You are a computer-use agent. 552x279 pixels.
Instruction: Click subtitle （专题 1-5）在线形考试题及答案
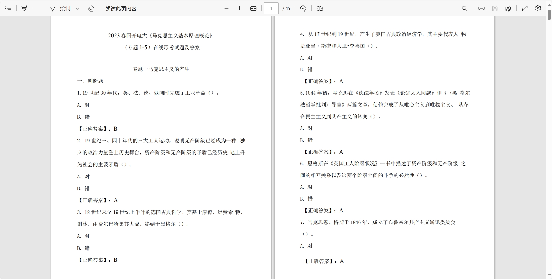[162, 47]
